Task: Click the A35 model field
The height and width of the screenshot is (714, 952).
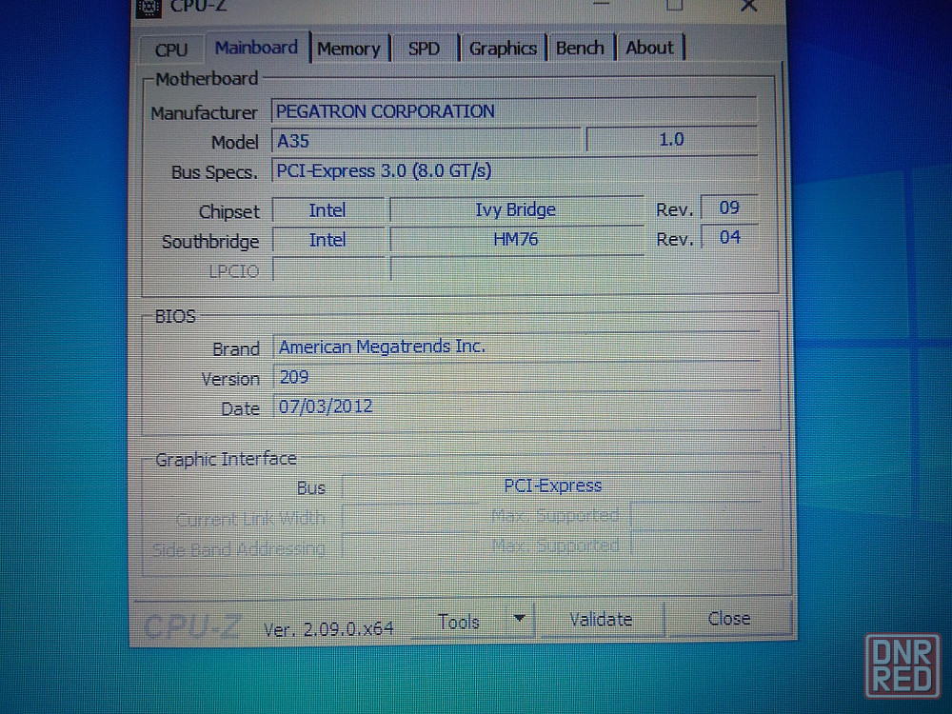Action: click(x=426, y=141)
